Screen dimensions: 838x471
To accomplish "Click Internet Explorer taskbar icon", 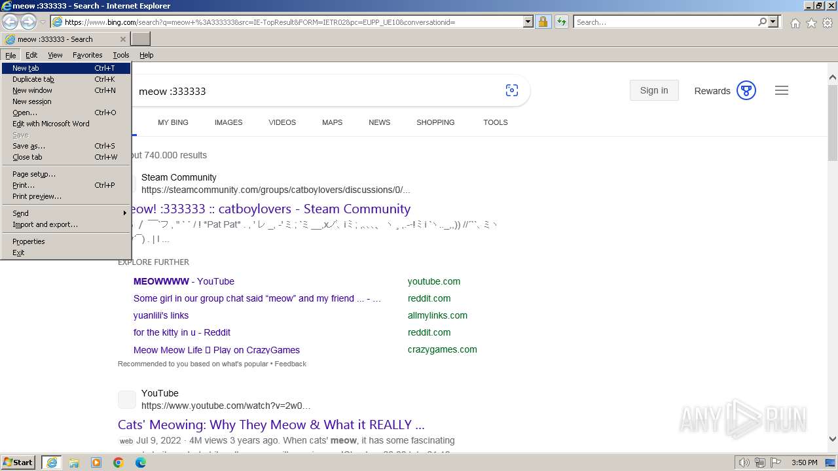I will [x=52, y=462].
